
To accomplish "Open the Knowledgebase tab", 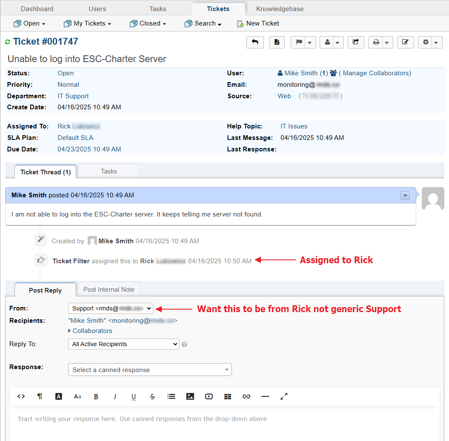I will (x=280, y=9).
